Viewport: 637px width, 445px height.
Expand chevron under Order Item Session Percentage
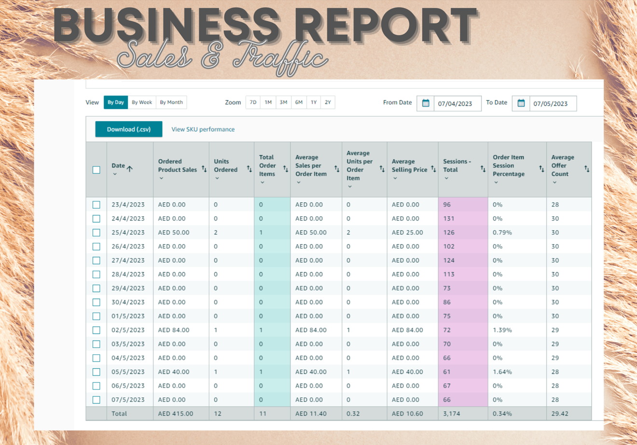(496, 182)
